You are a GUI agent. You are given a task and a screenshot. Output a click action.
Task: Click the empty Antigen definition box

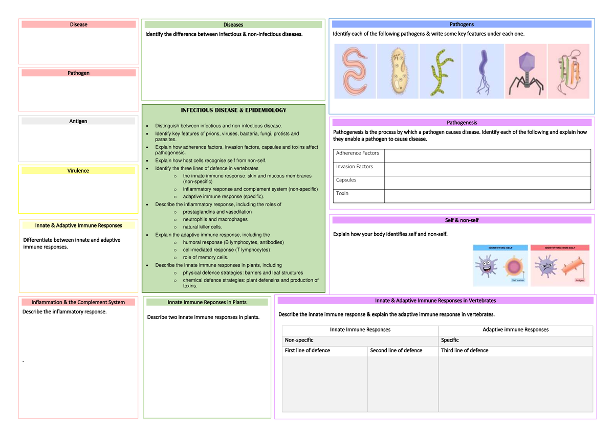(x=78, y=143)
